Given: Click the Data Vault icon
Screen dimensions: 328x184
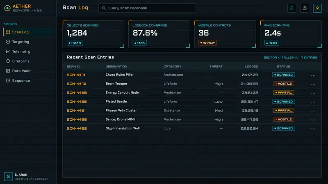Looking at the screenshot, I should (8, 71).
